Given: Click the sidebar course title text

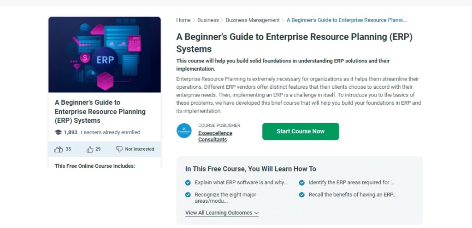Looking at the screenshot, I should pyautogui.click(x=100, y=112).
